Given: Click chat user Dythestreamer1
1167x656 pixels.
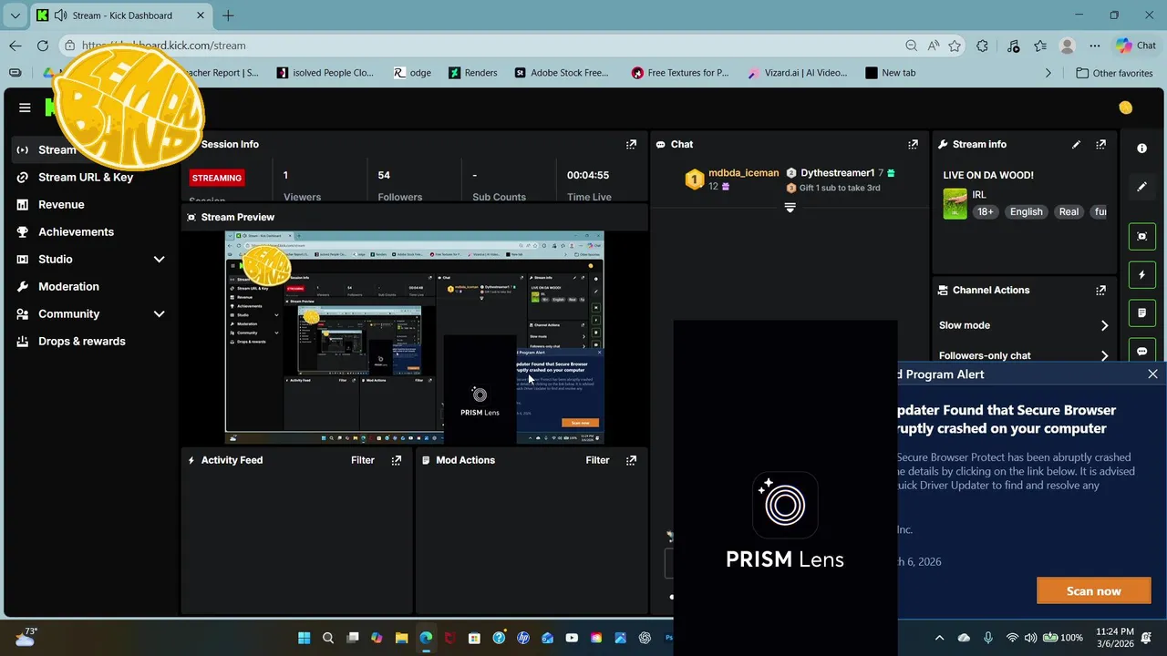Looking at the screenshot, I should 838,172.
